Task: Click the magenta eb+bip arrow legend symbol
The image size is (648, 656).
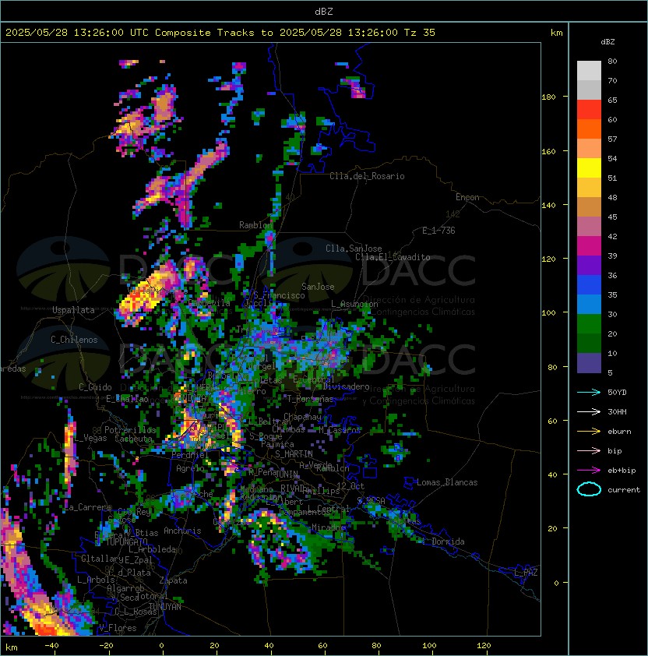Action: [x=589, y=471]
